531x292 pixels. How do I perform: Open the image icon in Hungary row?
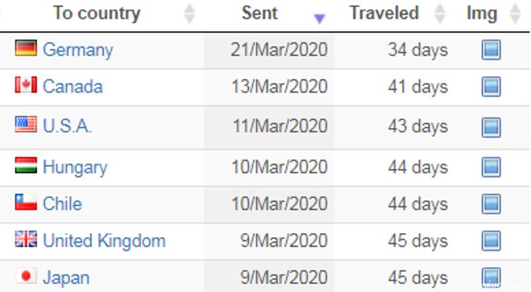point(491,167)
